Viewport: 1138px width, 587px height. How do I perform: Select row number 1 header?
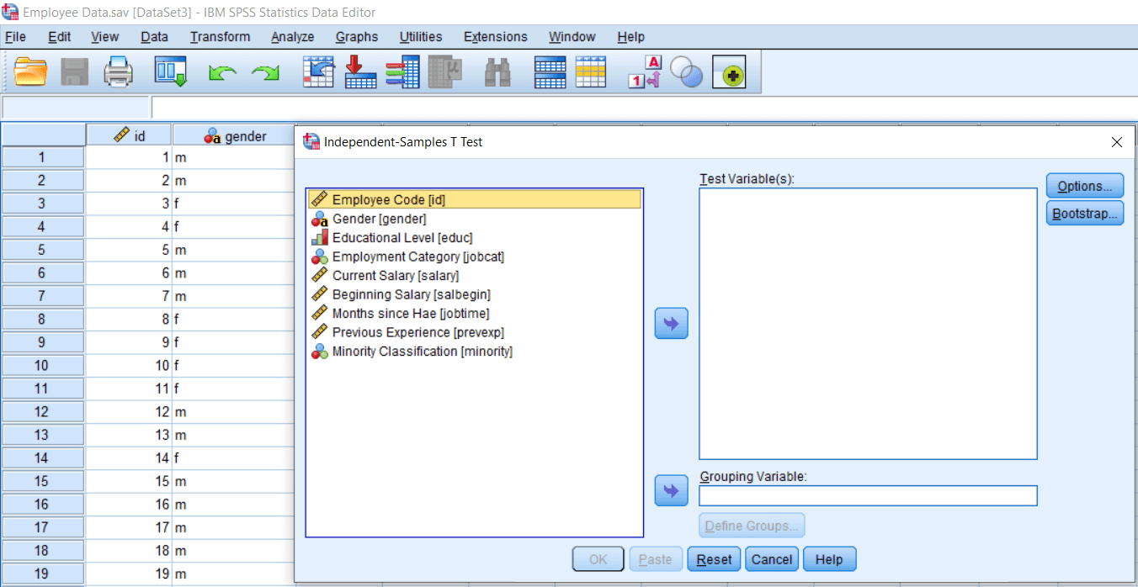click(x=42, y=157)
